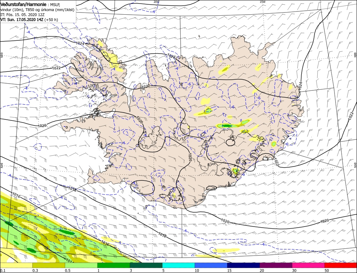This screenshot has width=357, height=273.
Task: Select the 'IT: Fös. 15. 05. 2020 12Z' line
Action: (x=22, y=15)
